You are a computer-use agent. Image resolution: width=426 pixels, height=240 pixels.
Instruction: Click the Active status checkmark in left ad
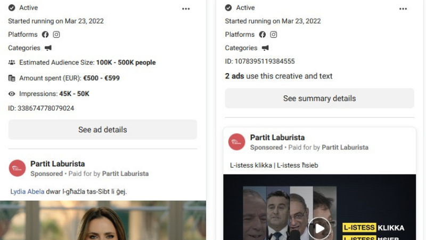(12, 8)
